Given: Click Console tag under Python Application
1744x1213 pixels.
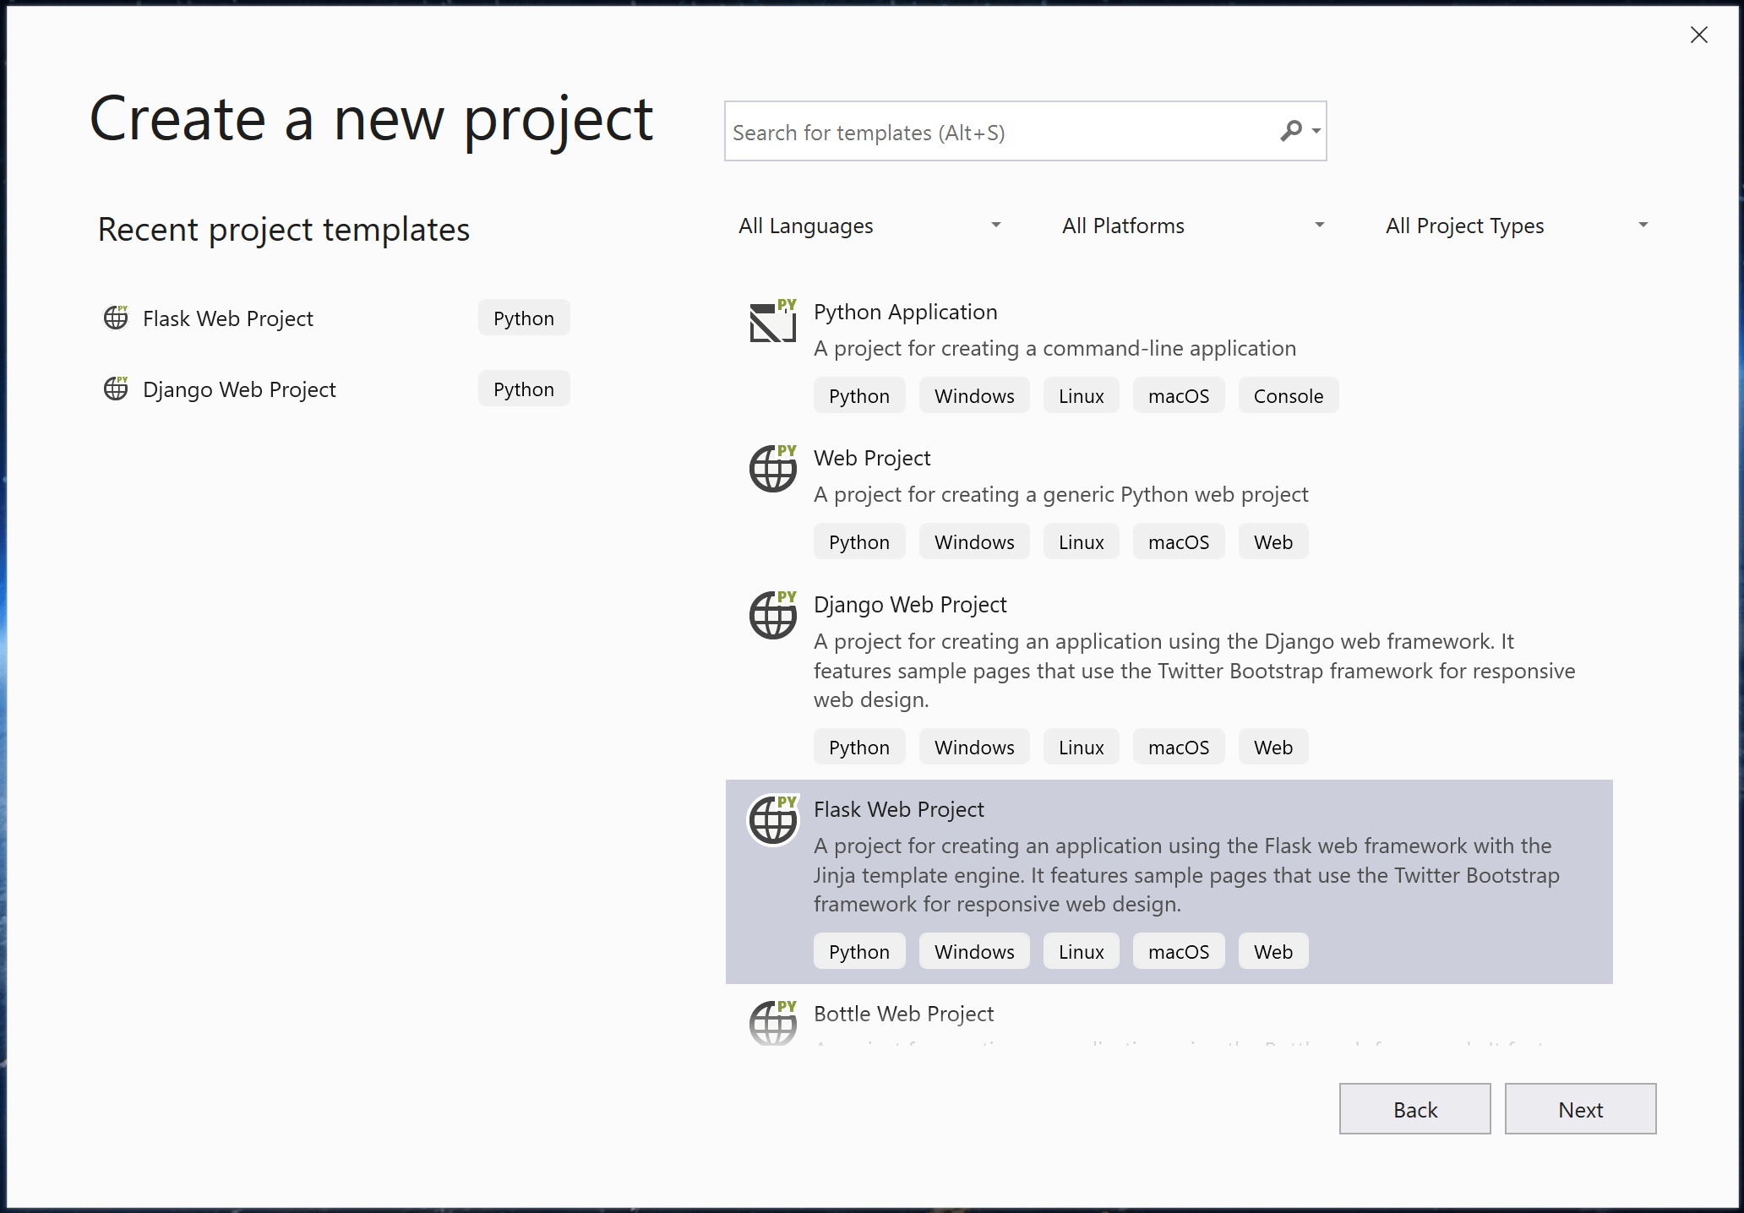Looking at the screenshot, I should pos(1288,395).
